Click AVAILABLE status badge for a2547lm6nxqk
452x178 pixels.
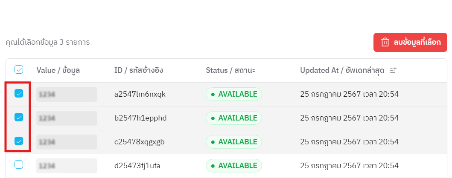(233, 94)
